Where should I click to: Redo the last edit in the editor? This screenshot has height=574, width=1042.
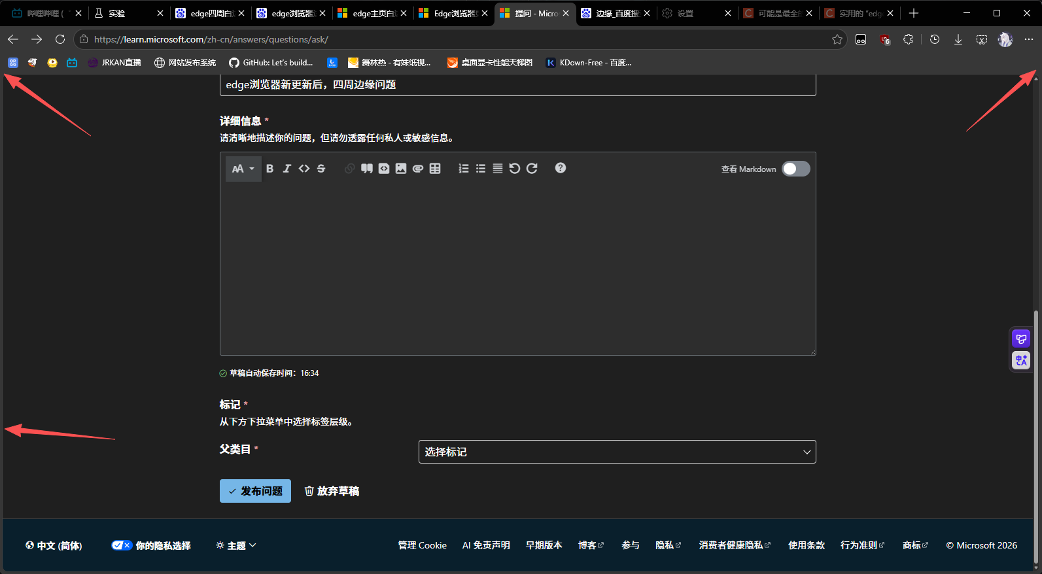click(532, 169)
